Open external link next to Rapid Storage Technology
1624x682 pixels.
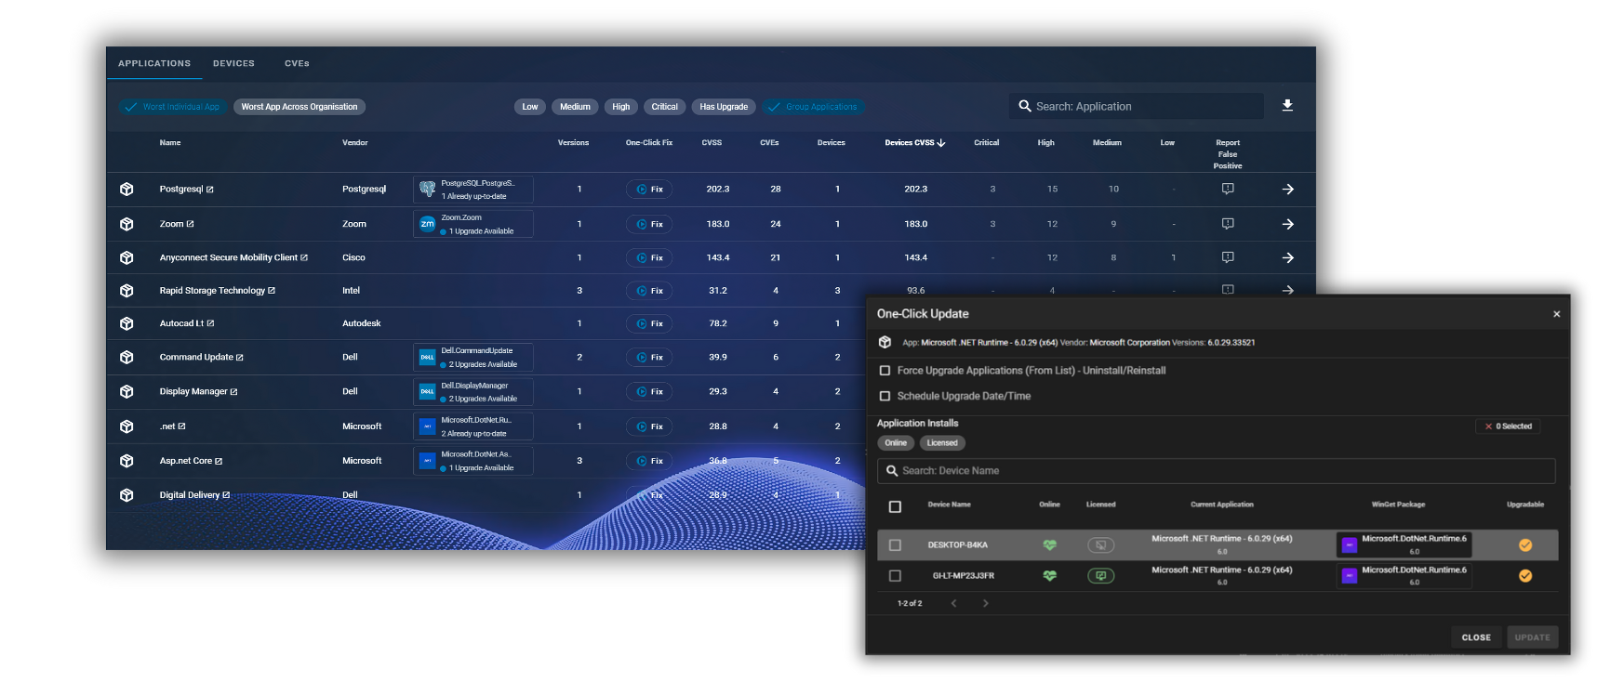(x=272, y=291)
